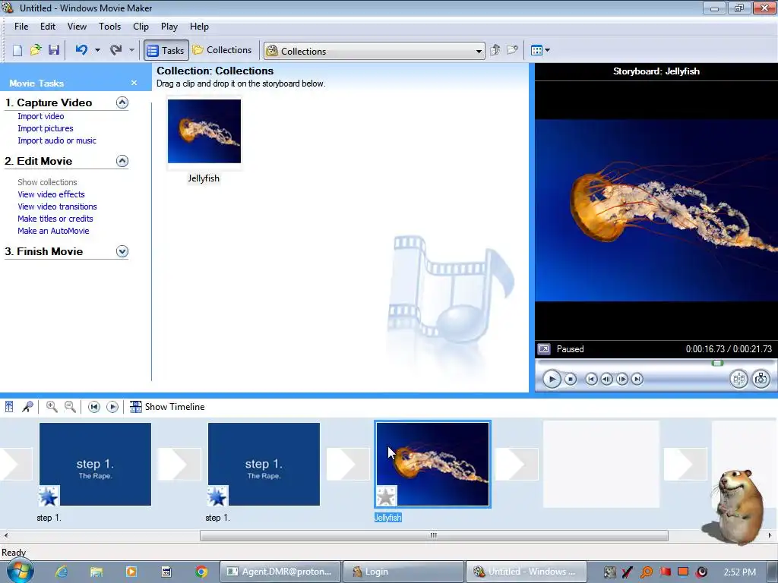Image resolution: width=778 pixels, height=583 pixels.
Task: Click the storyboard horizontal scrollbar thumb
Action: coord(434,535)
